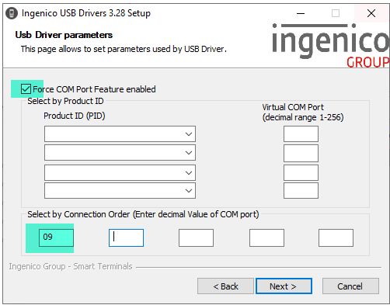Focus the fourth connection order COM field

coord(266,237)
